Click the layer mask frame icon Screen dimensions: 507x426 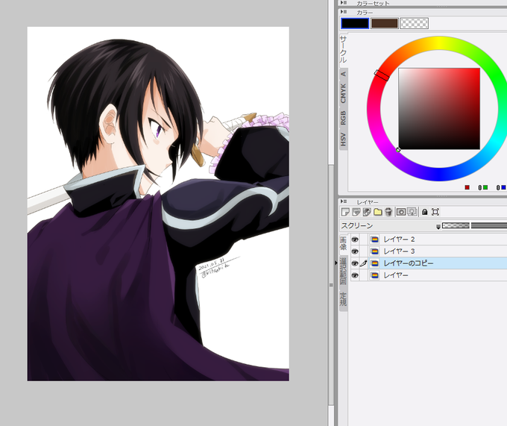tap(401, 212)
